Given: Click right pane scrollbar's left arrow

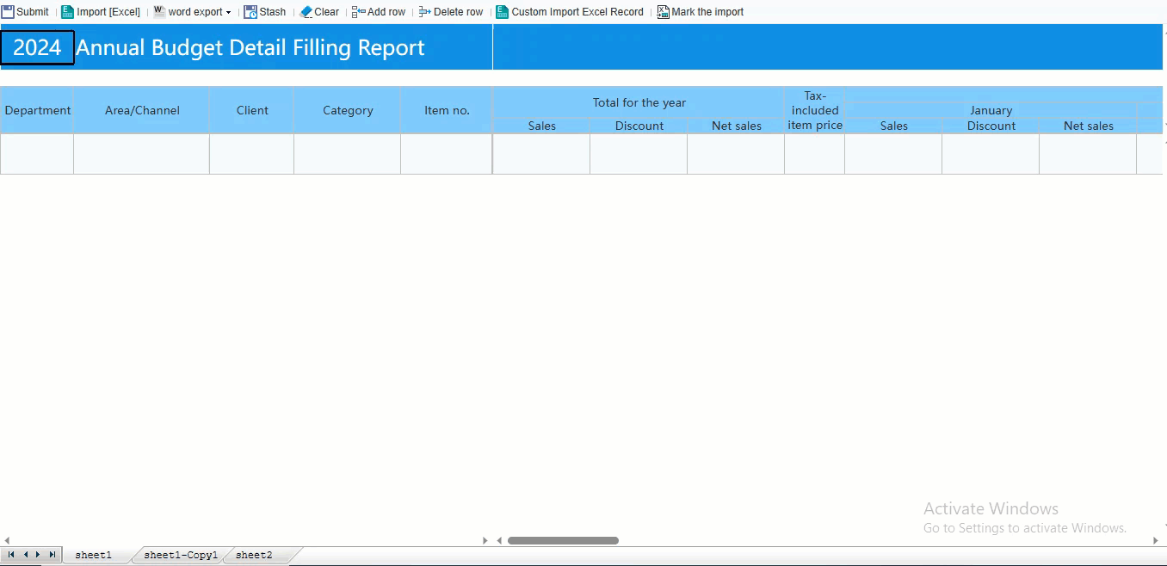Looking at the screenshot, I should pyautogui.click(x=499, y=540).
